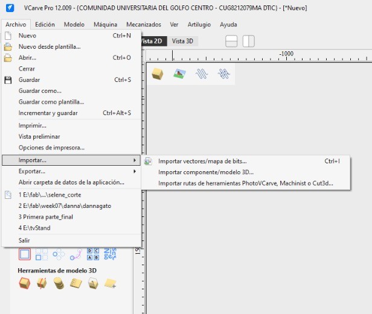Expand the Exportar submenu arrow

pyautogui.click(x=135, y=171)
